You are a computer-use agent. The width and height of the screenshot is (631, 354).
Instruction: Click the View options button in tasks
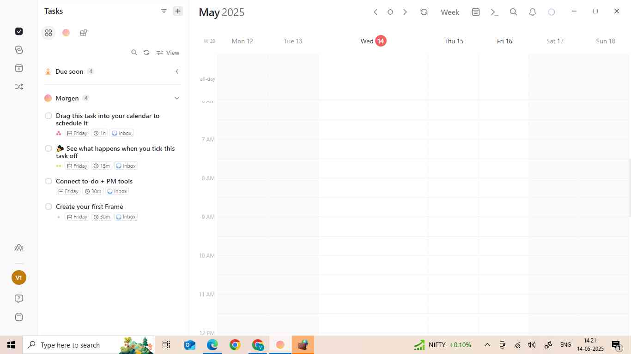click(168, 53)
